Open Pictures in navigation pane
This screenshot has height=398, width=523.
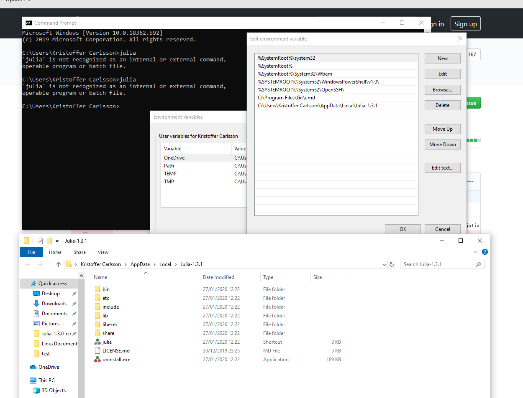(x=50, y=324)
